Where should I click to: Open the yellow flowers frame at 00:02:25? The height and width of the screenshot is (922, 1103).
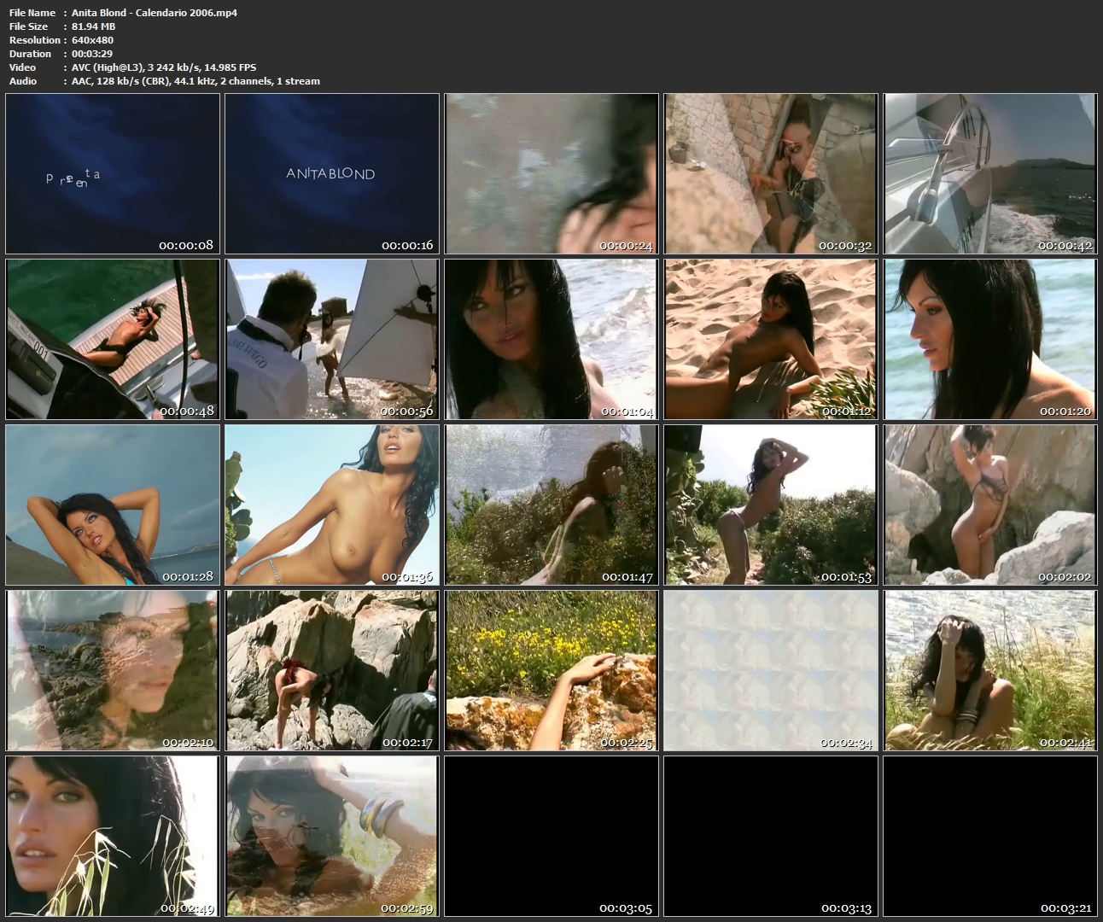pos(551,670)
